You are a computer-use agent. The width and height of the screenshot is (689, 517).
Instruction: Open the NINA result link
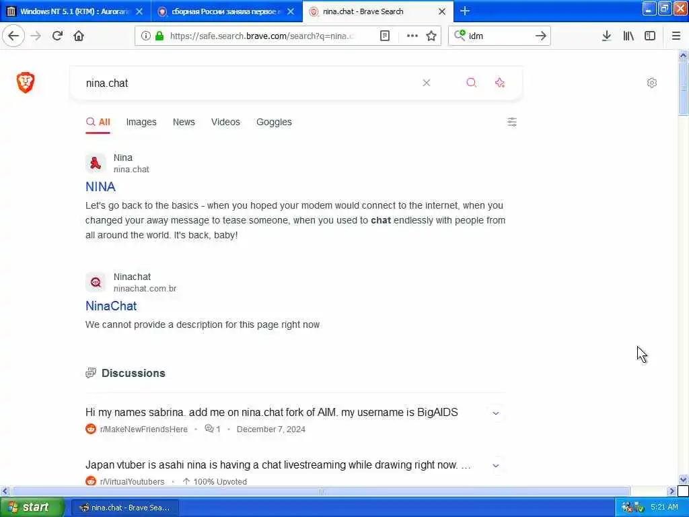click(x=101, y=187)
